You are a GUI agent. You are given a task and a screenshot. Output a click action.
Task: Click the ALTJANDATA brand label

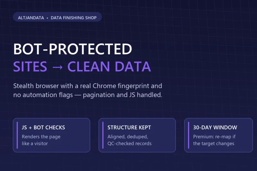(x=31, y=18)
